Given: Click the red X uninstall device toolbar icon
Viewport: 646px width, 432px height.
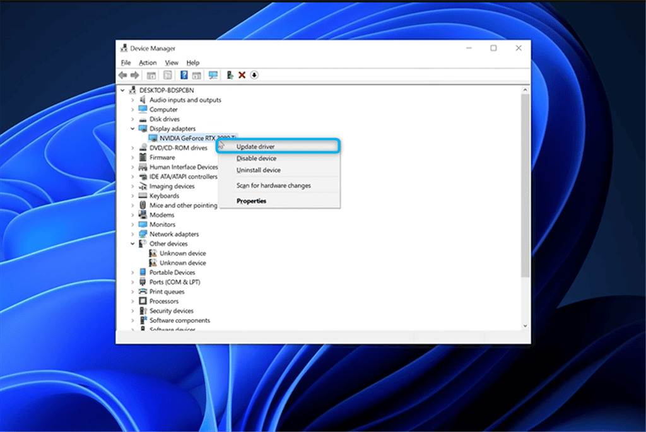Looking at the screenshot, I should (x=242, y=75).
